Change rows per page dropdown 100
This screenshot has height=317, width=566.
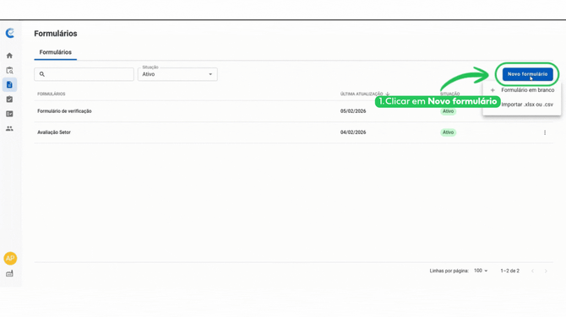pos(481,271)
